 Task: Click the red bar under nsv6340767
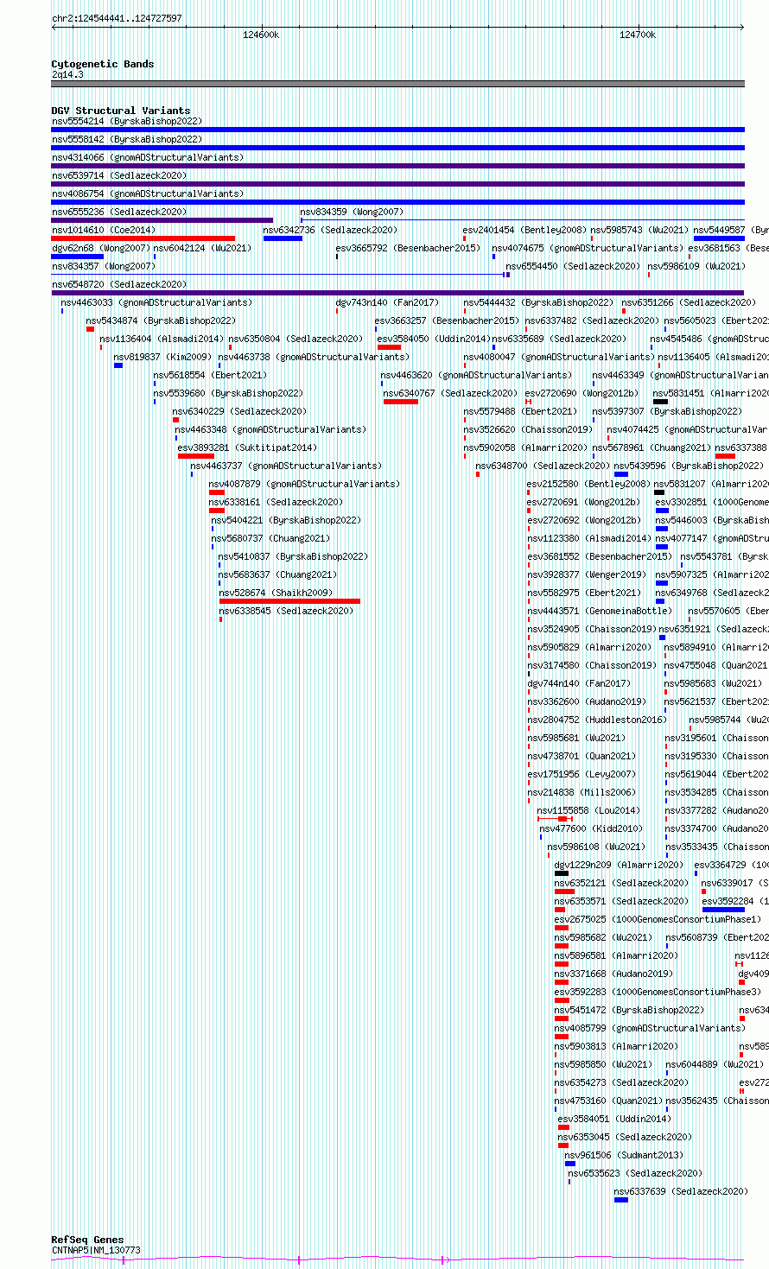click(401, 402)
